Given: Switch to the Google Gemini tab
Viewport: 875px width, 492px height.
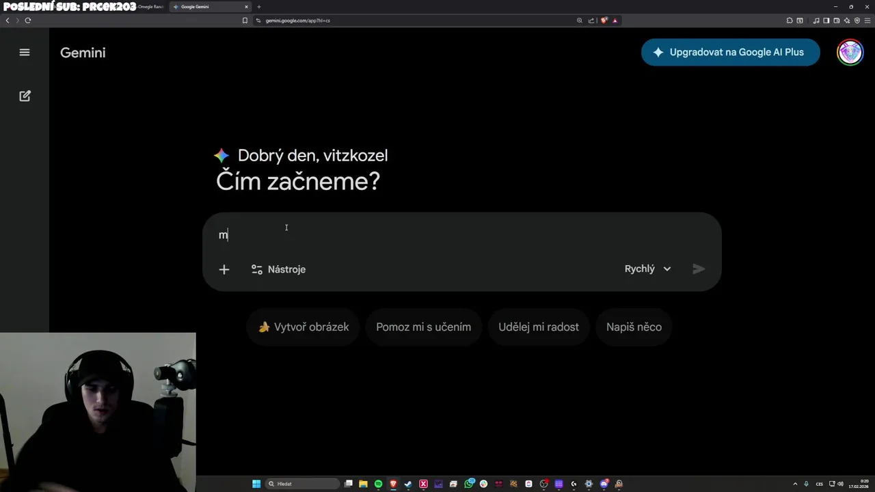Looking at the screenshot, I should 210,7.
